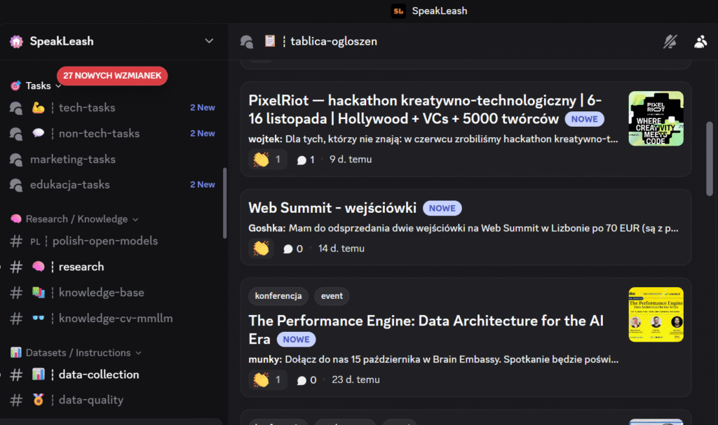This screenshot has width=718, height=425.
Task: Click the muted notification bell icon
Action: [670, 41]
